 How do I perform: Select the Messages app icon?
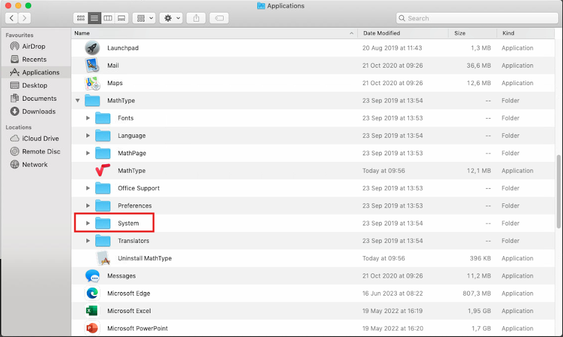(x=92, y=276)
